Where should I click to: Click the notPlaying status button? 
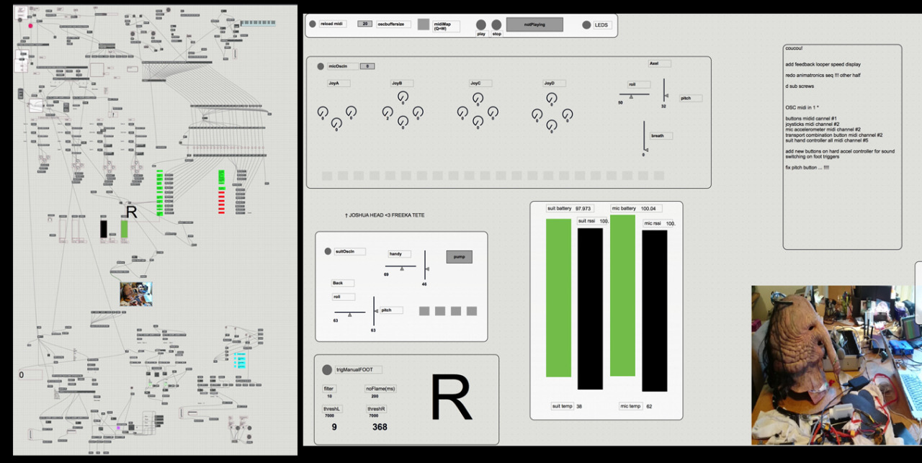(x=534, y=24)
